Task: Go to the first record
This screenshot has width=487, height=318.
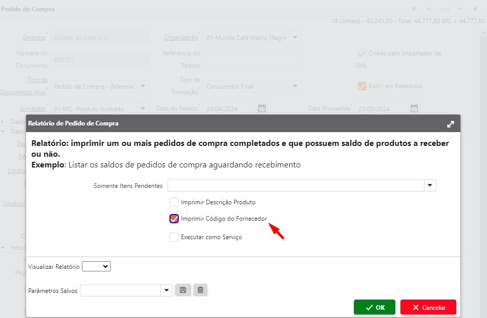Action: click(414, 9)
